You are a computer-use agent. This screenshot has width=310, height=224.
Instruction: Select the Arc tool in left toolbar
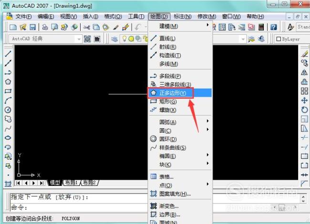pos(8,101)
